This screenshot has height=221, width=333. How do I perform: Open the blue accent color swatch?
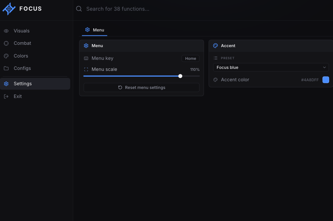pos(326,80)
